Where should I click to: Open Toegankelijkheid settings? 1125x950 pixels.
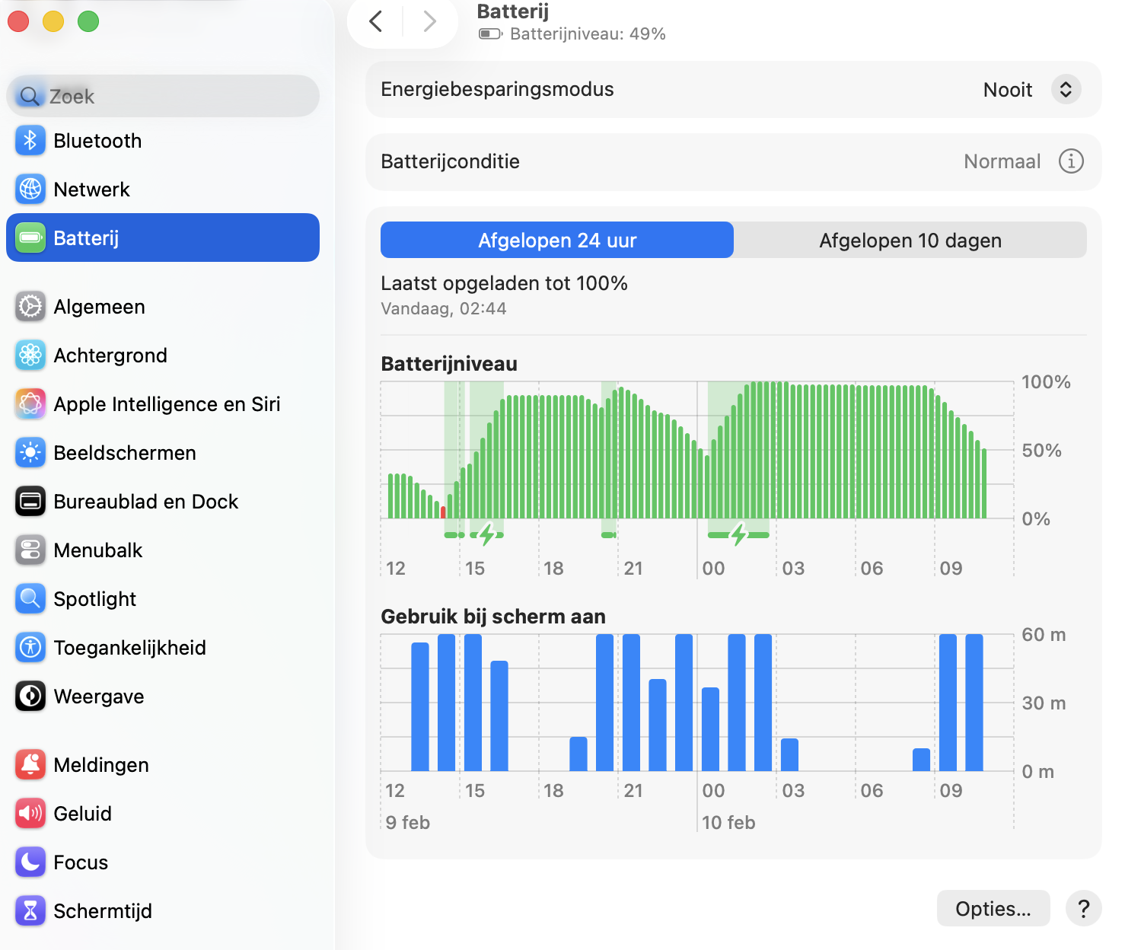30,647
